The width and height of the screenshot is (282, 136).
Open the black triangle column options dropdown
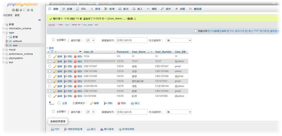pos(80,52)
